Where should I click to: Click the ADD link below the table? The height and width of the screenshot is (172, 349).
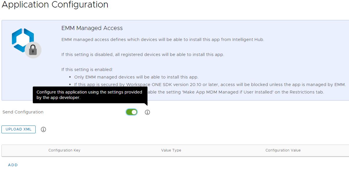(13, 165)
